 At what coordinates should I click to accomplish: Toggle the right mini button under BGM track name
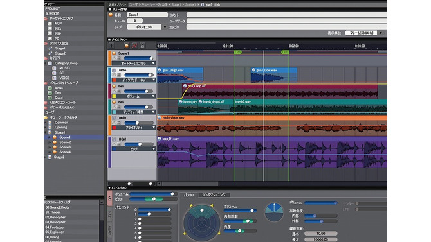119,144
